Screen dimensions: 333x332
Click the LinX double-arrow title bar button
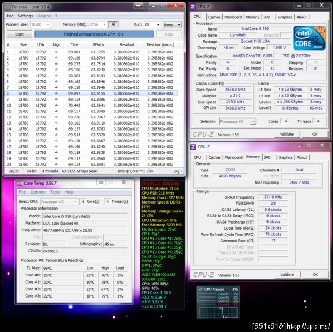[x=138, y=6]
